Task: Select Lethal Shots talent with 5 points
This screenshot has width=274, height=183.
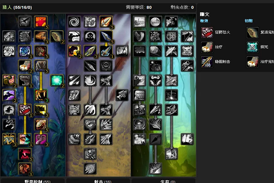Action: click(x=106, y=22)
